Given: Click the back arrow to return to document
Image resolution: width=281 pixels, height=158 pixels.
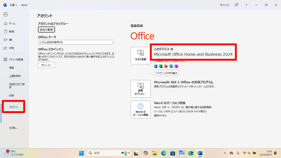Looking at the screenshot, I should [x=5, y=14].
